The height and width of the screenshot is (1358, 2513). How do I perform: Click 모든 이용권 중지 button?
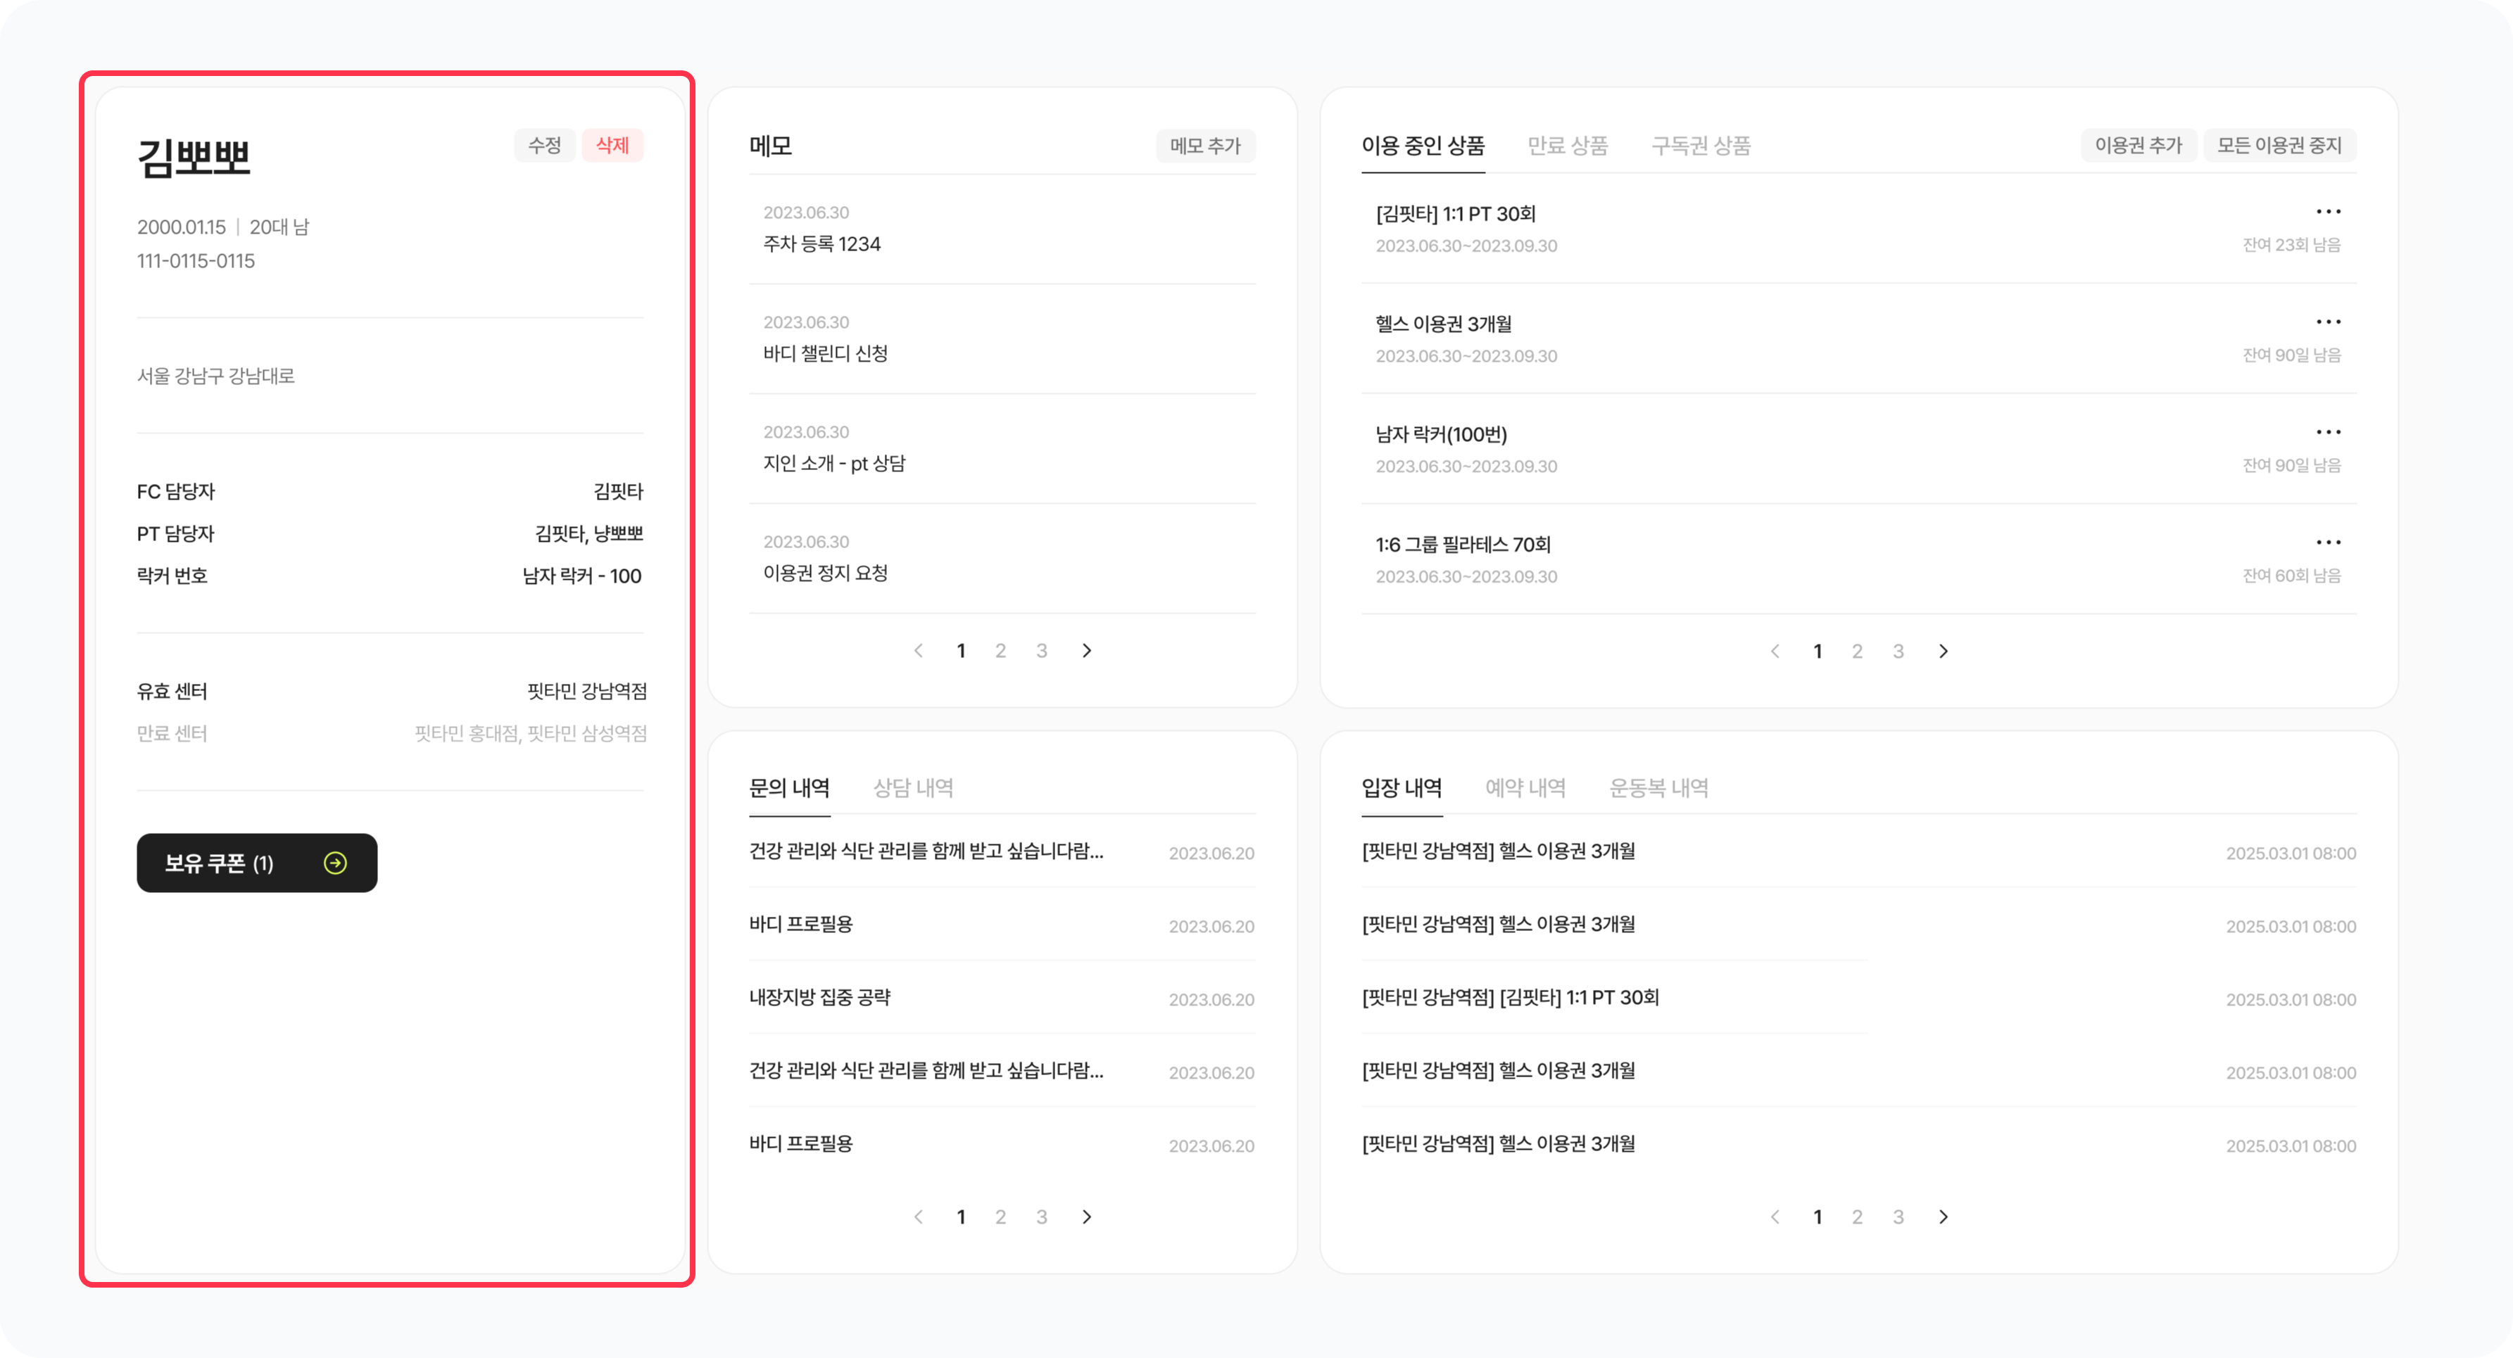[2279, 145]
